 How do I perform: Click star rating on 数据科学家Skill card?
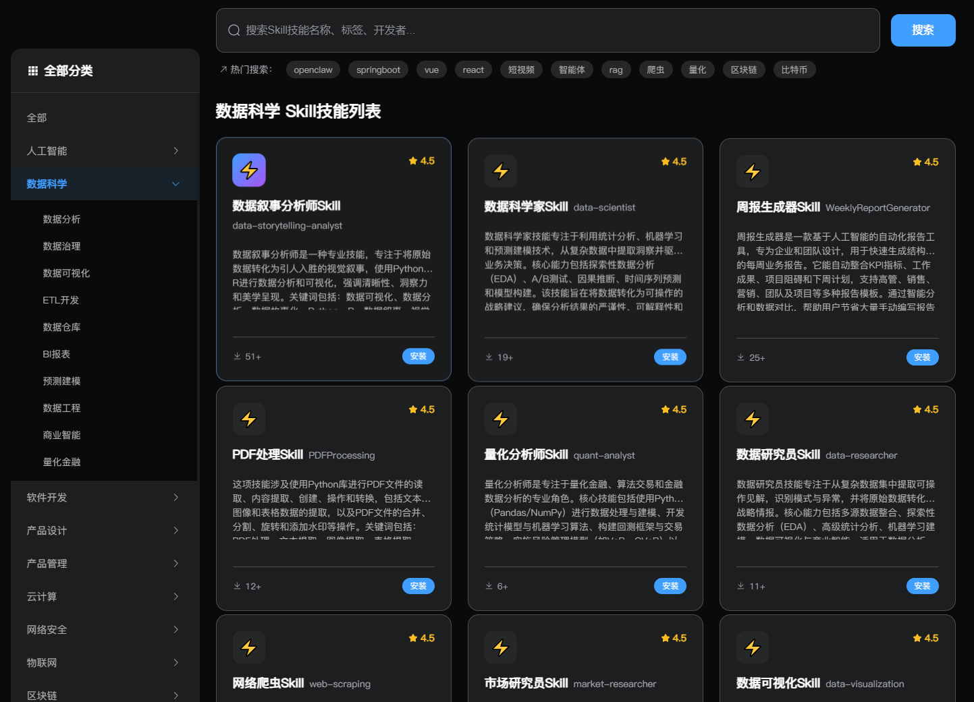(674, 162)
